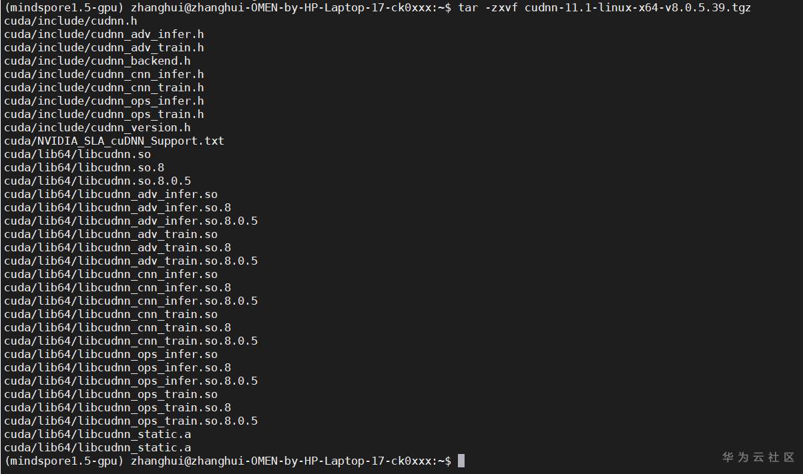Screen dimensions: 803x474
Task: Click the cuda/include/cudnn.h output line
Action: point(71,21)
